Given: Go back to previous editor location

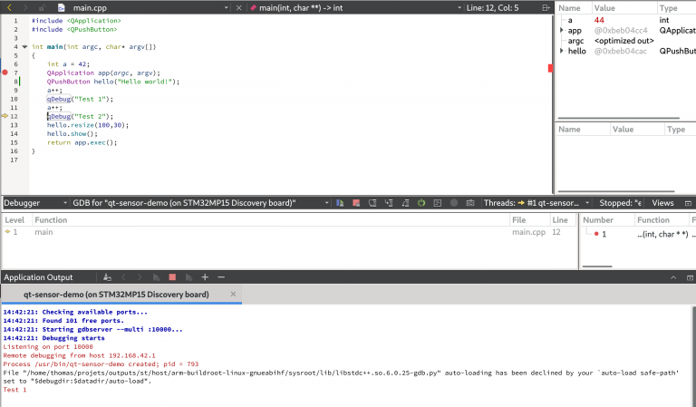Looking at the screenshot, I should tap(9, 7).
